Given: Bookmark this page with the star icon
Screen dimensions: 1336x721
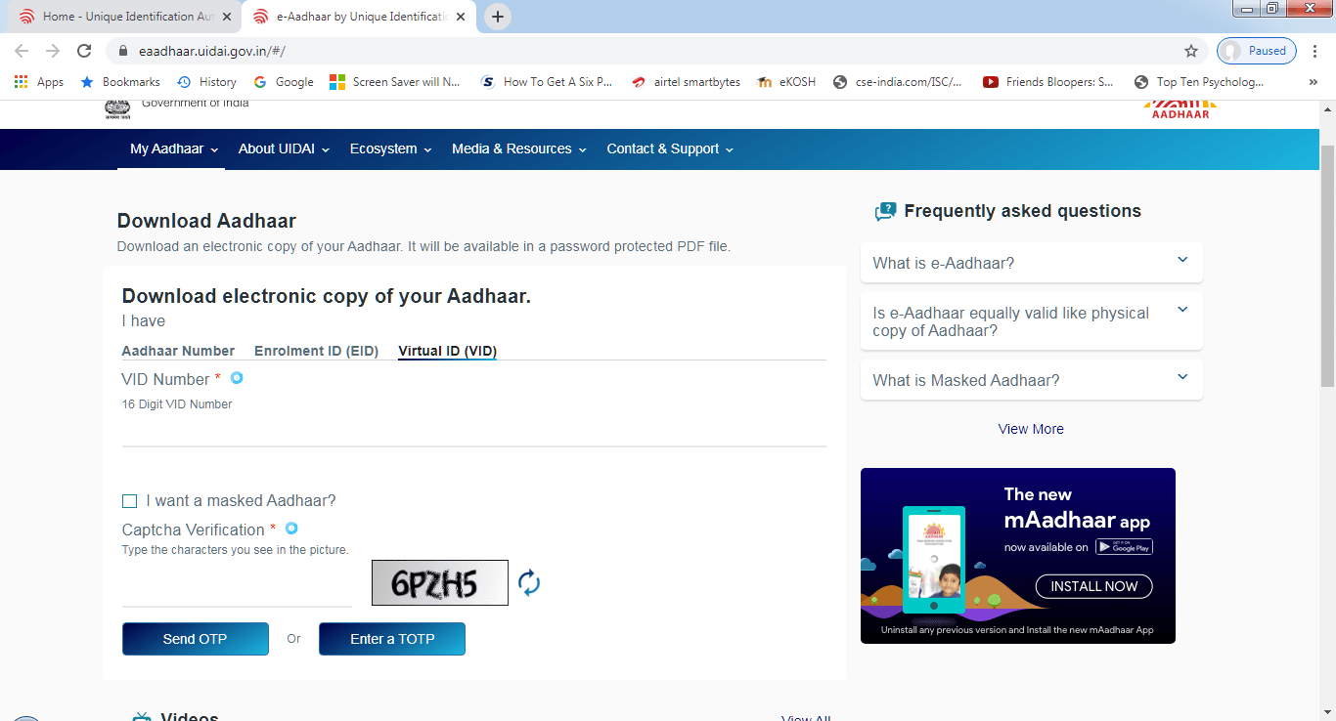Looking at the screenshot, I should 1190,51.
